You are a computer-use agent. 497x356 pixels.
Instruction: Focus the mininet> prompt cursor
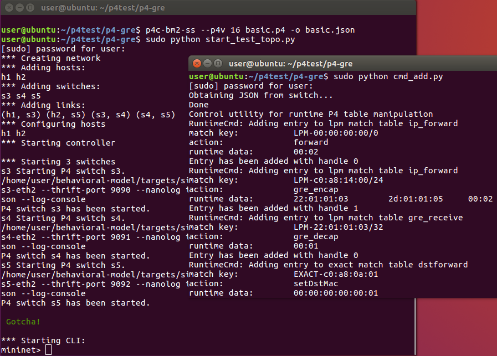pos(48,350)
